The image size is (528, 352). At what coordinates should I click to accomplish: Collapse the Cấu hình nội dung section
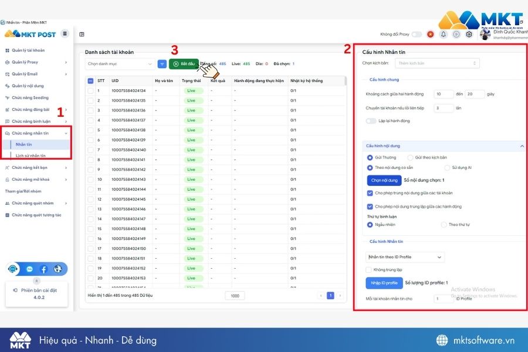coord(522,146)
